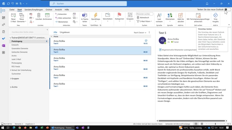Click the Personen suchen field
The height and width of the screenshot is (130, 232).
145,14
